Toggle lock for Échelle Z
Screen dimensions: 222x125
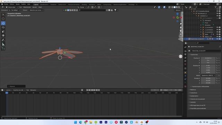coord(217,83)
